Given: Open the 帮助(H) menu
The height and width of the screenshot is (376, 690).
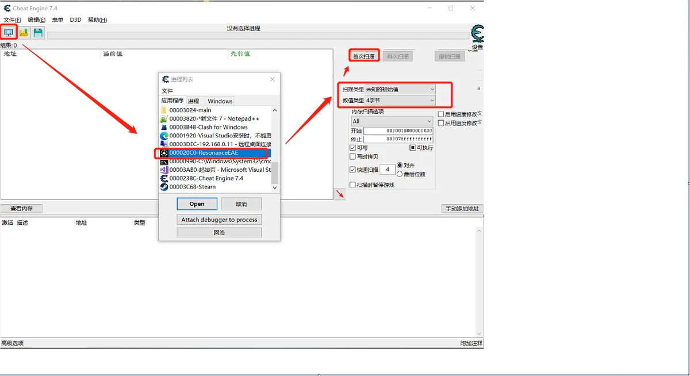Looking at the screenshot, I should click(x=97, y=20).
